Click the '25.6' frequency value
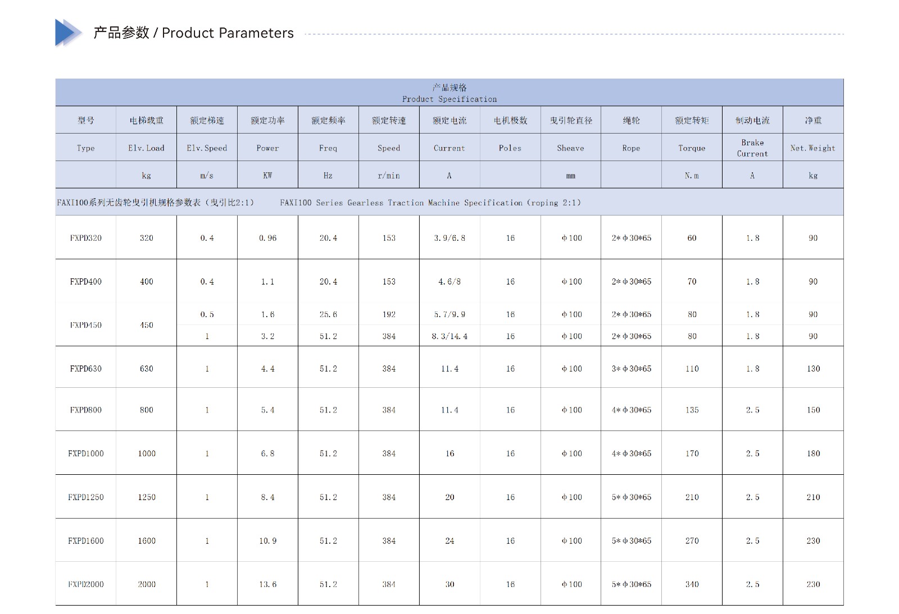The height and width of the screenshot is (614, 899). click(x=328, y=314)
